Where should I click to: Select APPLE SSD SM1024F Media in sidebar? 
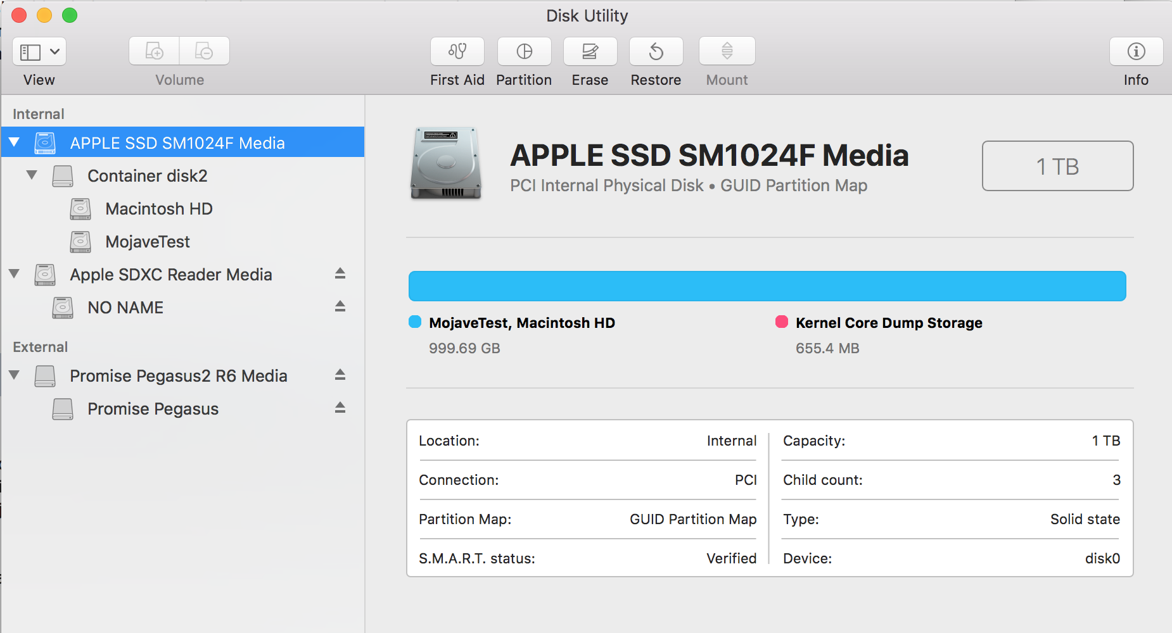182,142
